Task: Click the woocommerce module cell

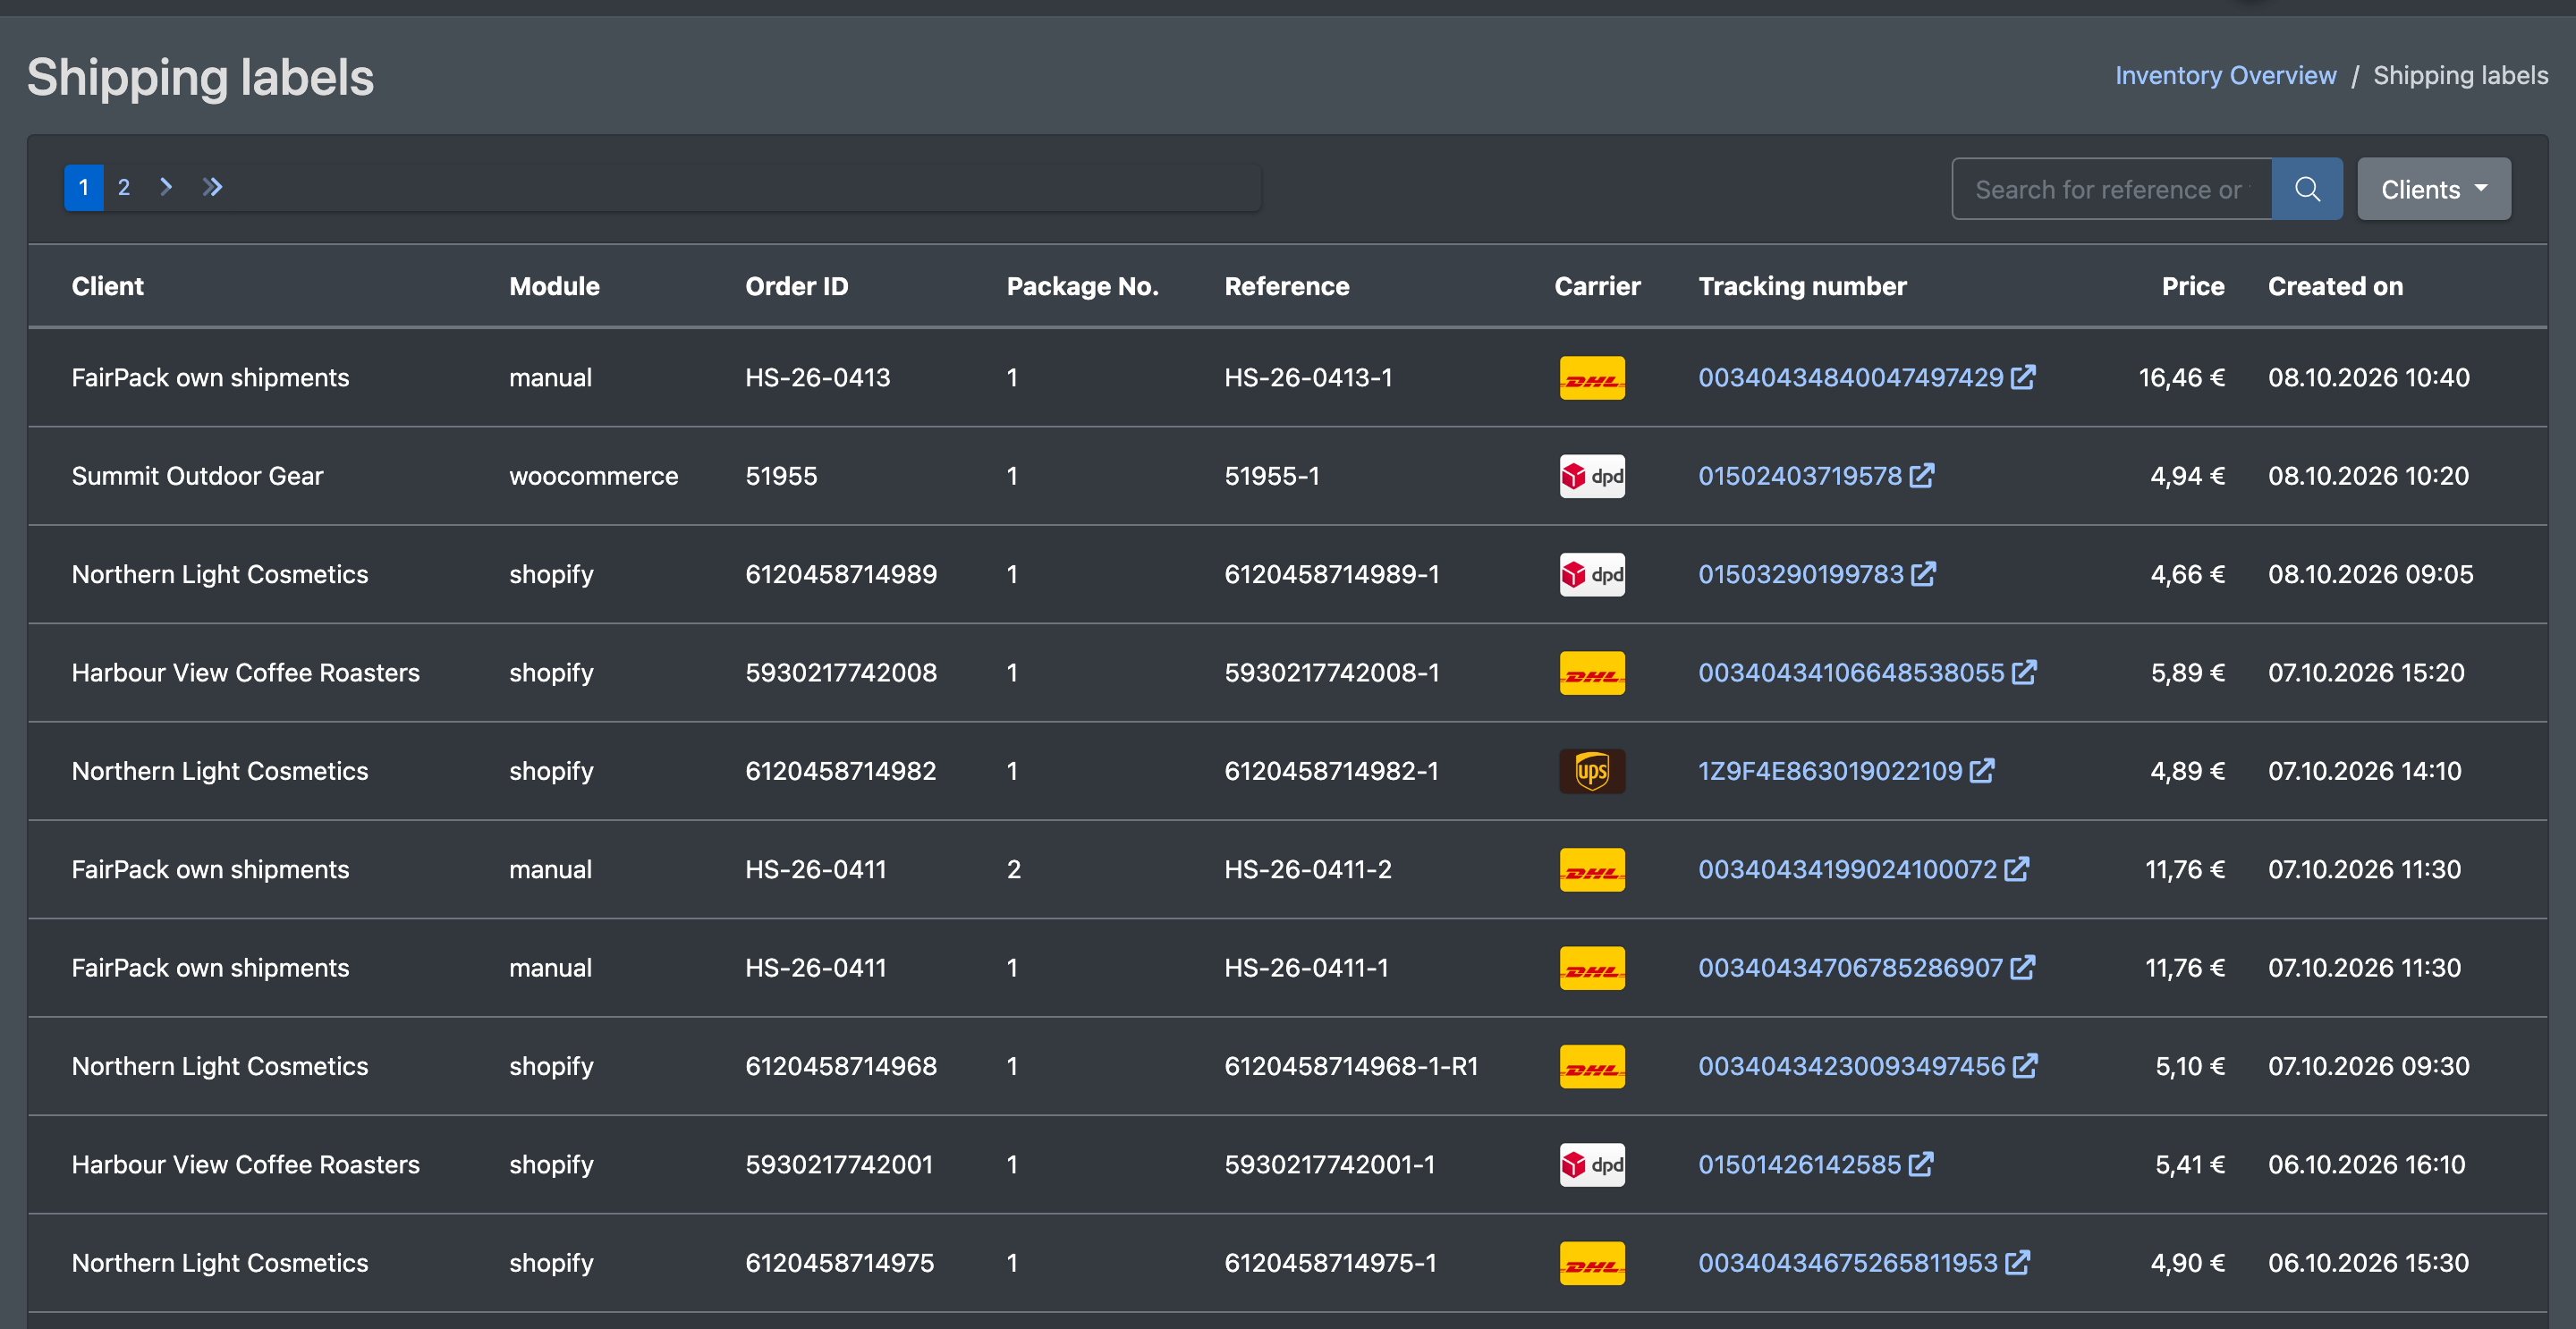Action: [x=593, y=476]
